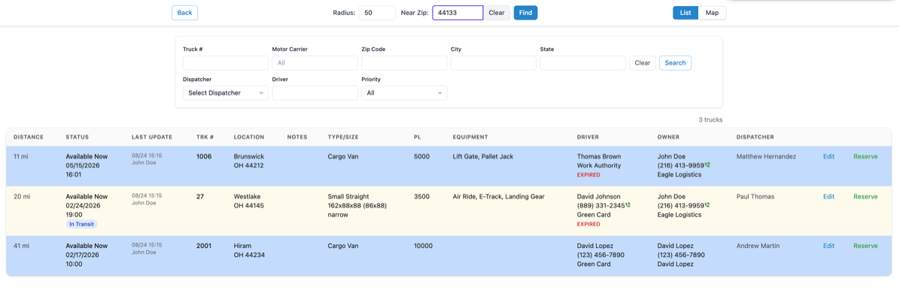This screenshot has width=903, height=290.
Task: Click the TRK # column header
Action: coord(205,137)
